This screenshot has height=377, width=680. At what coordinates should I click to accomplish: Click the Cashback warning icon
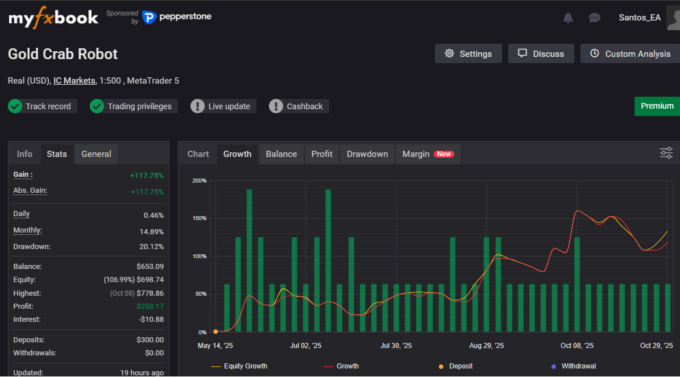(276, 106)
